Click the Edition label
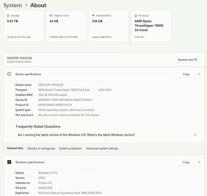Screen dimensions: 207x196 20,173
